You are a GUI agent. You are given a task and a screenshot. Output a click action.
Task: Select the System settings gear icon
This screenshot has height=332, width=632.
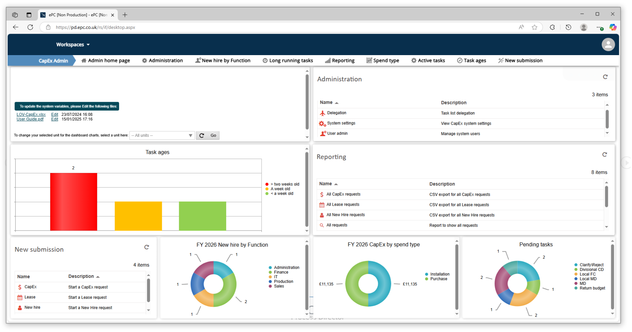click(321, 123)
